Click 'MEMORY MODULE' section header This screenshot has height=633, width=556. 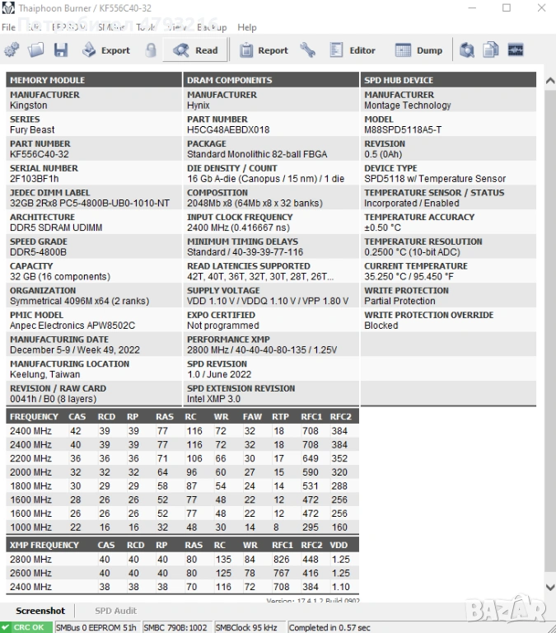tap(94, 80)
